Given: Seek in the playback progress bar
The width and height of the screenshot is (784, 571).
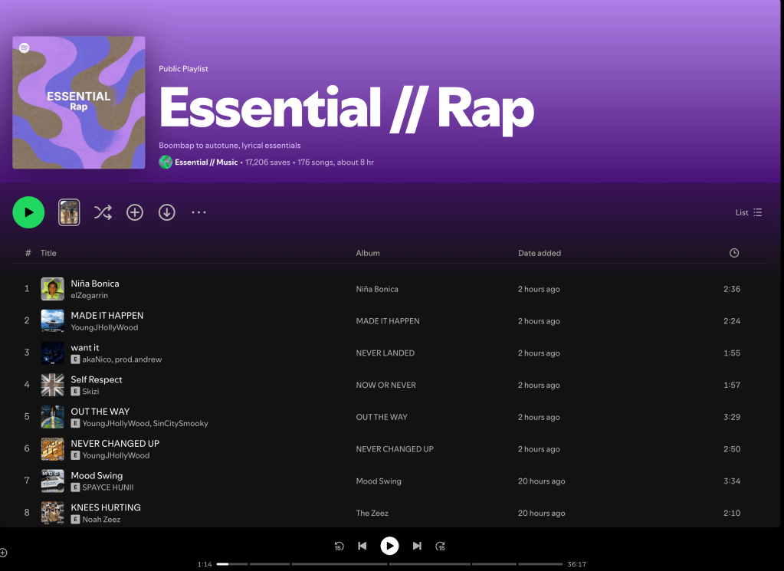Looking at the screenshot, I should [389, 564].
